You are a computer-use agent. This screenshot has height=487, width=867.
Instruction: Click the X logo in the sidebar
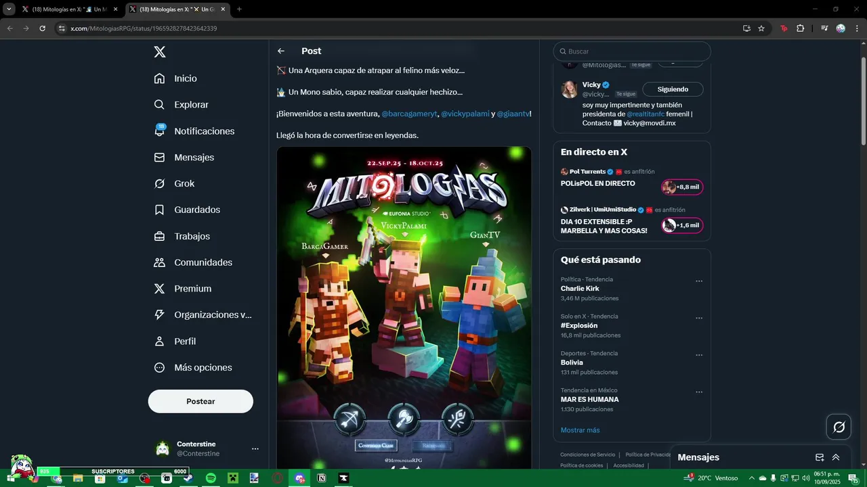(x=159, y=52)
